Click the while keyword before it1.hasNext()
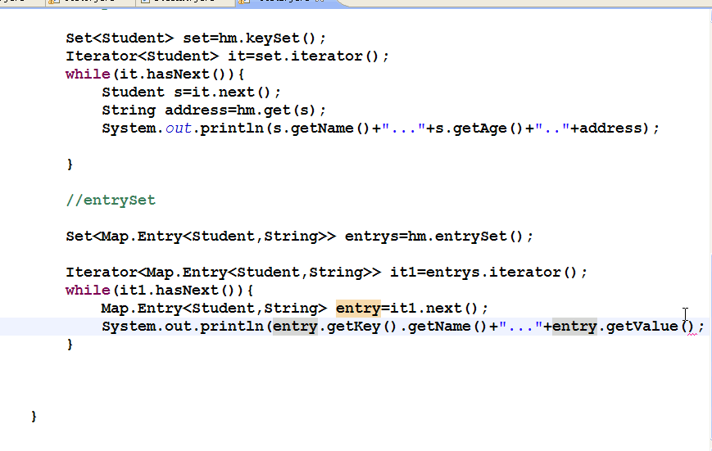The height and width of the screenshot is (451, 712). click(x=88, y=290)
